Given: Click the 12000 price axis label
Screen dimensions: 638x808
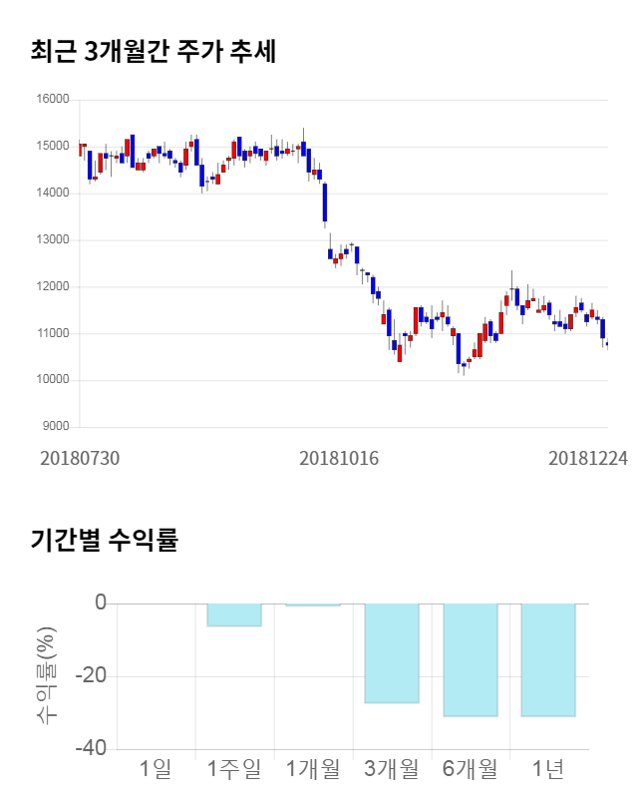Looking at the screenshot, I should tap(52, 287).
